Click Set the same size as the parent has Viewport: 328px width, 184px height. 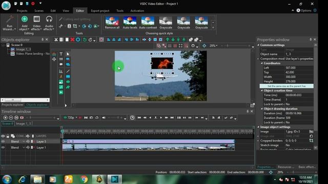(x=286, y=86)
